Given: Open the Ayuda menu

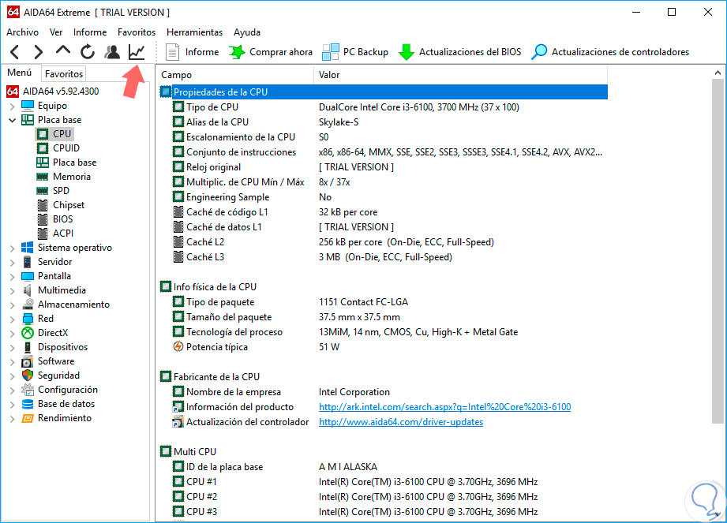Looking at the screenshot, I should pyautogui.click(x=246, y=32).
